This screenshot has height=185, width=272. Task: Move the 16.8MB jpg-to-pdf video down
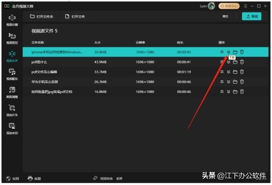[x=228, y=92]
